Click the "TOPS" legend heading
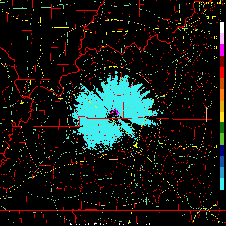Viewport: 226px width, 226px height. coord(221,15)
